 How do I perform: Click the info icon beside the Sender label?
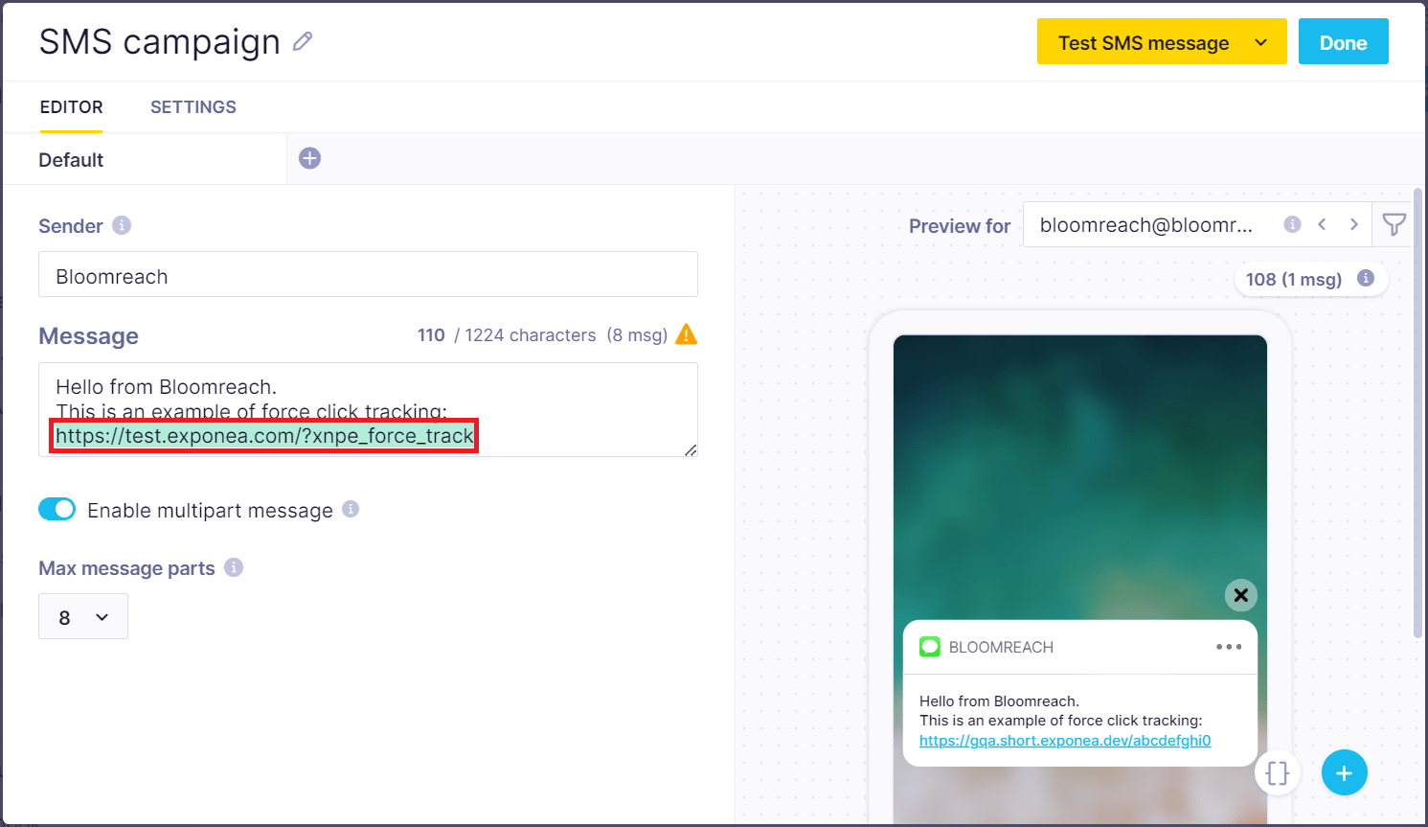(121, 226)
